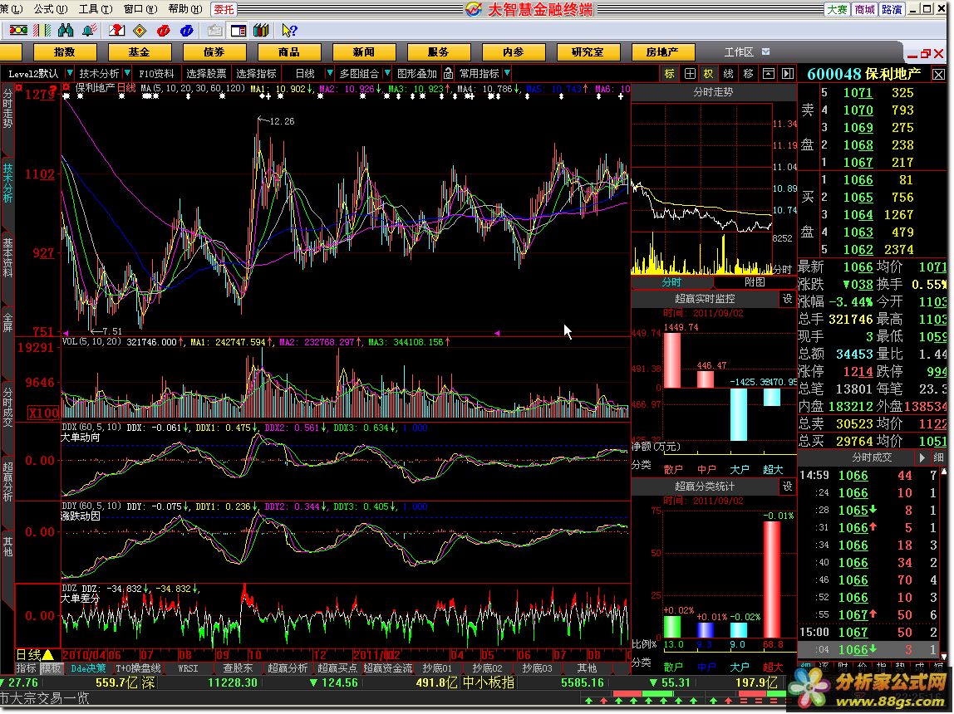The image size is (954, 714).
Task: Click the striped bars toolbar icon
Action: pos(42,30)
